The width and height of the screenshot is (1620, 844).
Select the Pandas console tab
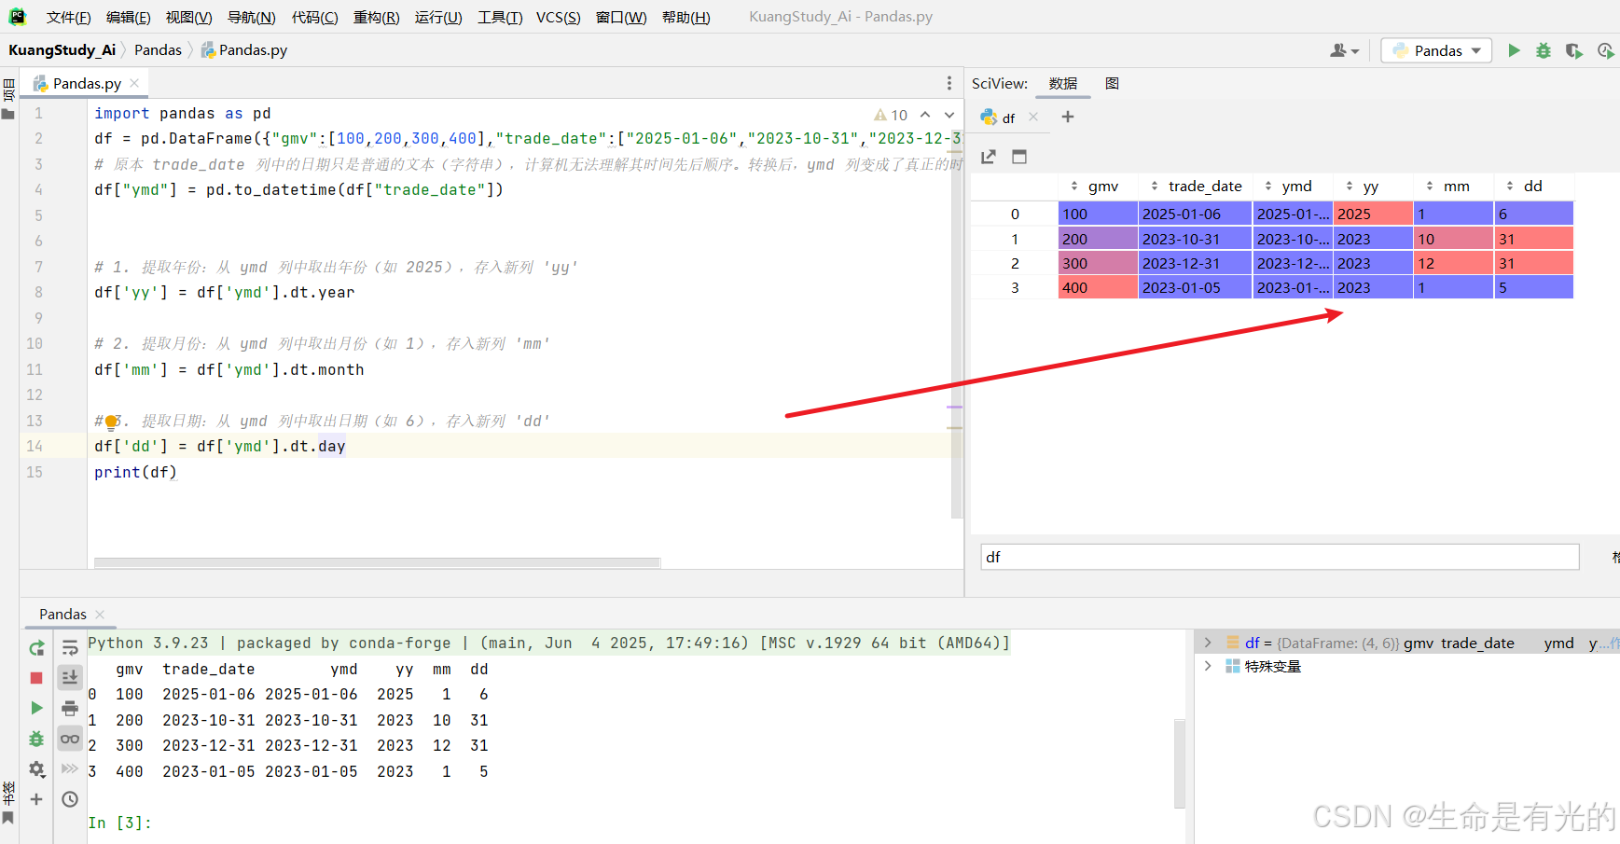[x=62, y=615]
